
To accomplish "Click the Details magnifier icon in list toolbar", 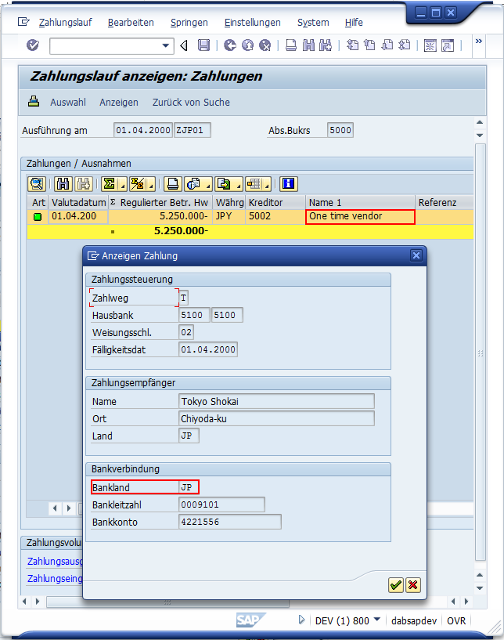I will click(37, 184).
